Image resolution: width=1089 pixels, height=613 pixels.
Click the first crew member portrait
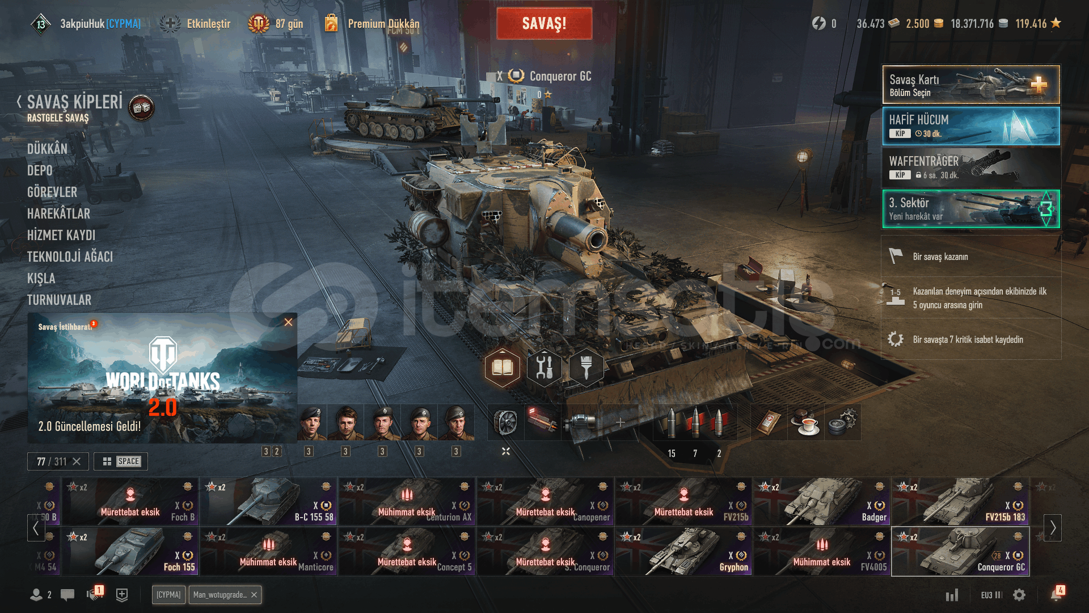(312, 423)
